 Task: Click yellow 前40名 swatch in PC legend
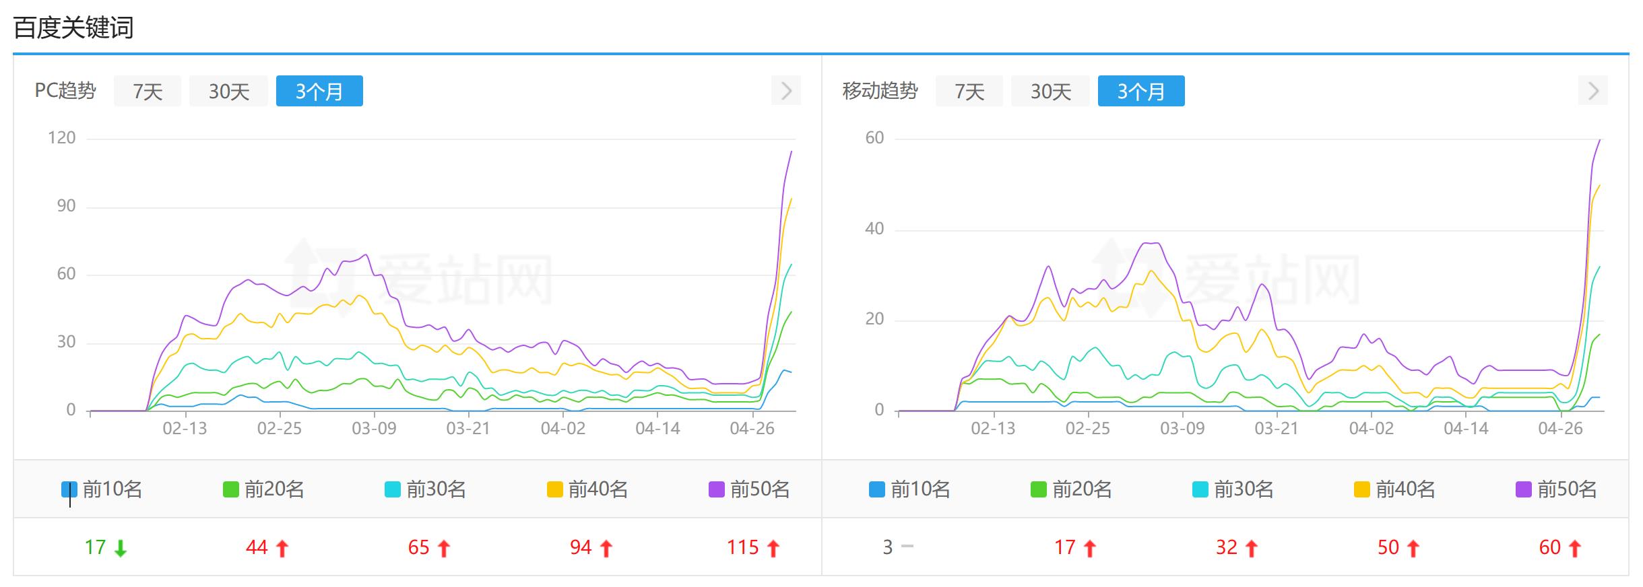pos(554,489)
